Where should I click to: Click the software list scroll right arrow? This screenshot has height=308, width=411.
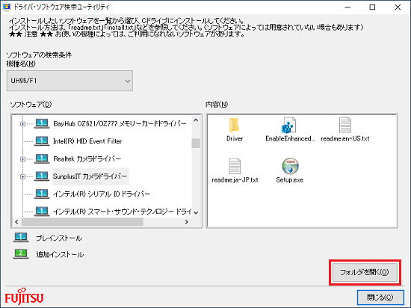tap(187, 222)
